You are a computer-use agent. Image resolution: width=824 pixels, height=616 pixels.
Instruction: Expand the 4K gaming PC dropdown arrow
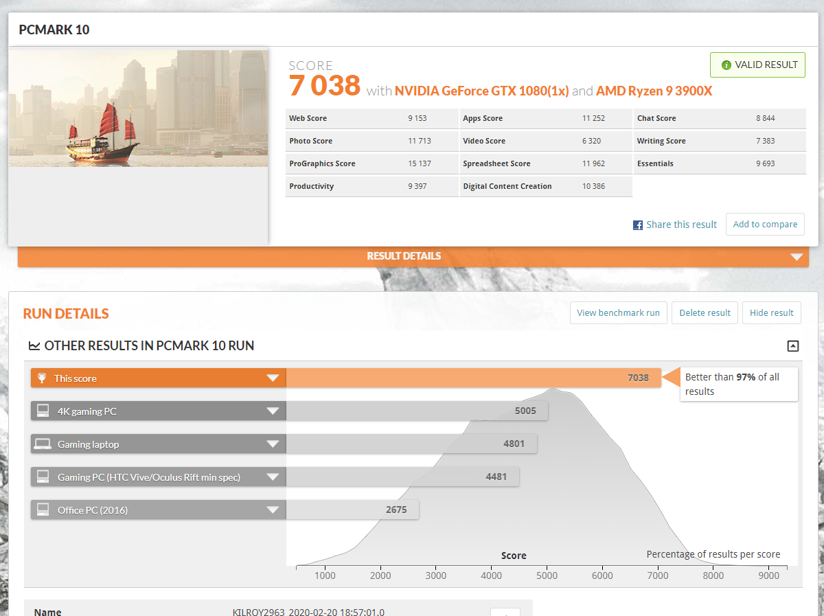pos(273,411)
